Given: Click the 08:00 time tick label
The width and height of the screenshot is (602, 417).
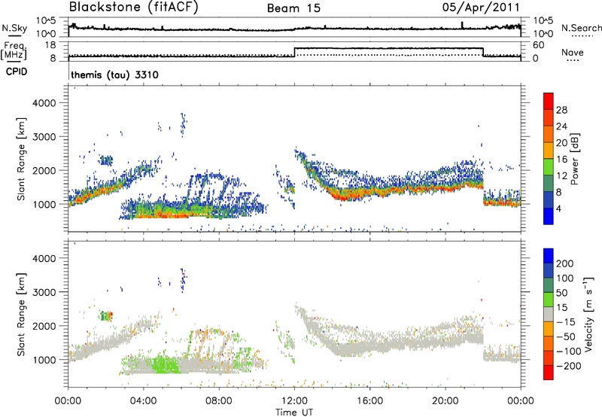Looking at the screenshot, I should click(x=219, y=401).
